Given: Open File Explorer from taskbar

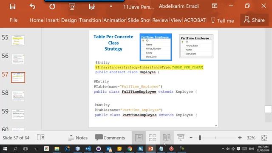Looking at the screenshot, I should tap(57, 149).
